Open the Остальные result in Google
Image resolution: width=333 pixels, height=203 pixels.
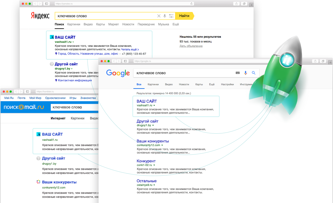[x=147, y=181]
